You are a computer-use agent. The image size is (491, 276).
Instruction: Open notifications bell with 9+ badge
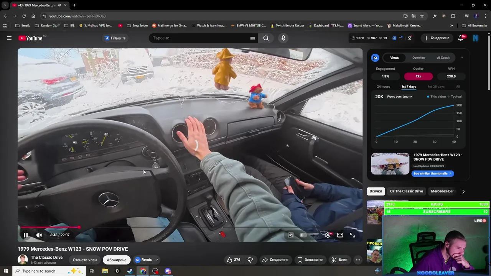click(x=461, y=38)
